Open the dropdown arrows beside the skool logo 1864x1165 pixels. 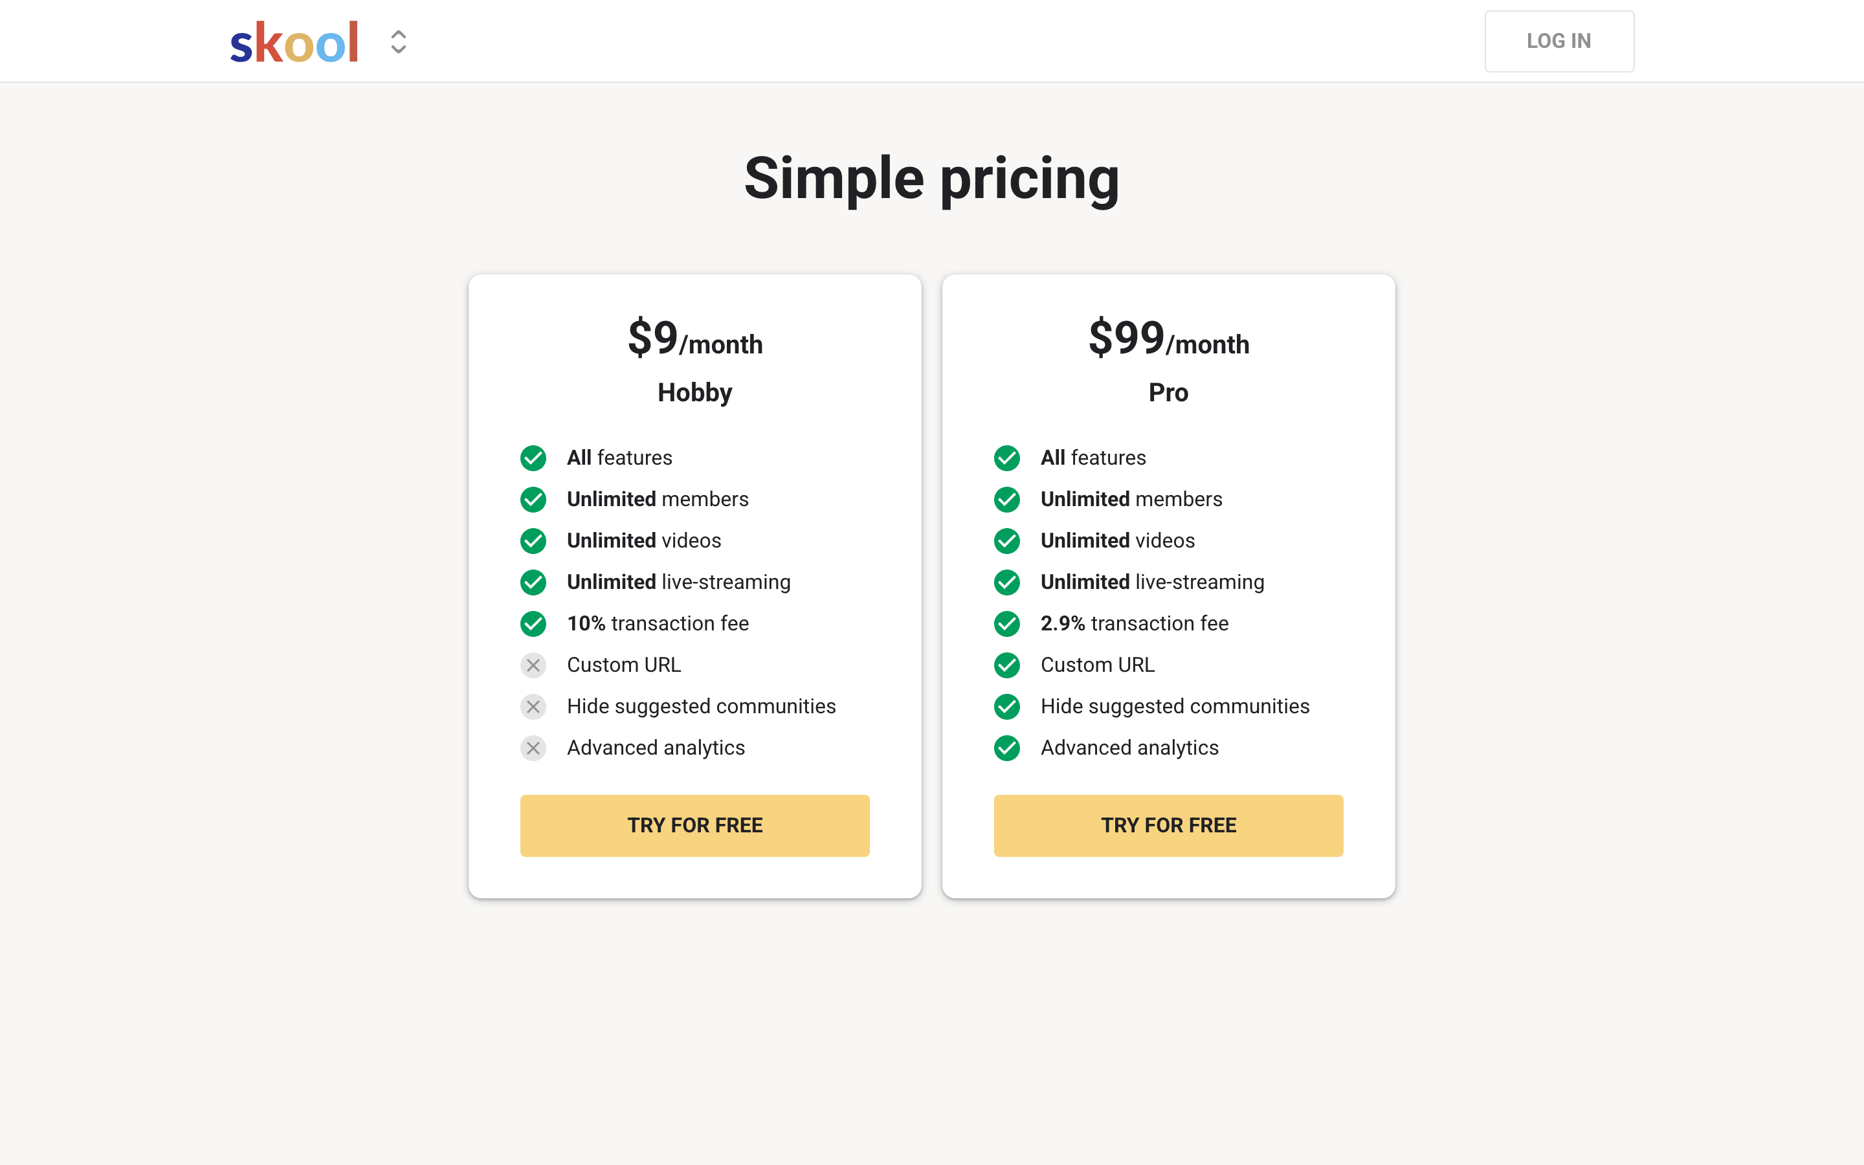click(397, 41)
